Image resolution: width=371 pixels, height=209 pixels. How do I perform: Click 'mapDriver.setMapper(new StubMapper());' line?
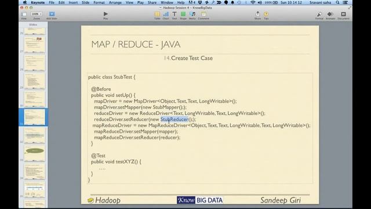pos(140,107)
